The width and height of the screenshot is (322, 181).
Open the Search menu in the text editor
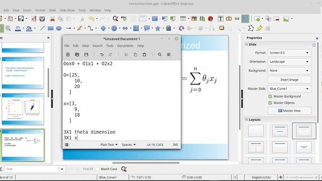pos(97,46)
